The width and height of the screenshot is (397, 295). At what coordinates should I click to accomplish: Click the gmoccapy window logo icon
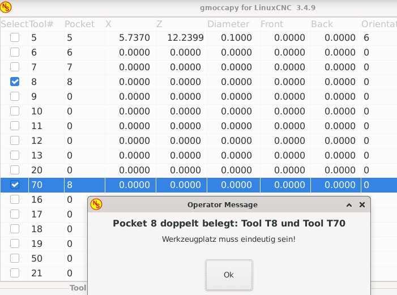tap(6, 7)
